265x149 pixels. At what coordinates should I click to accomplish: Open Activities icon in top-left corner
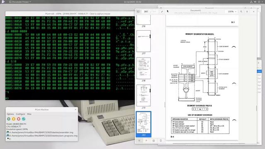tap(3, 2)
